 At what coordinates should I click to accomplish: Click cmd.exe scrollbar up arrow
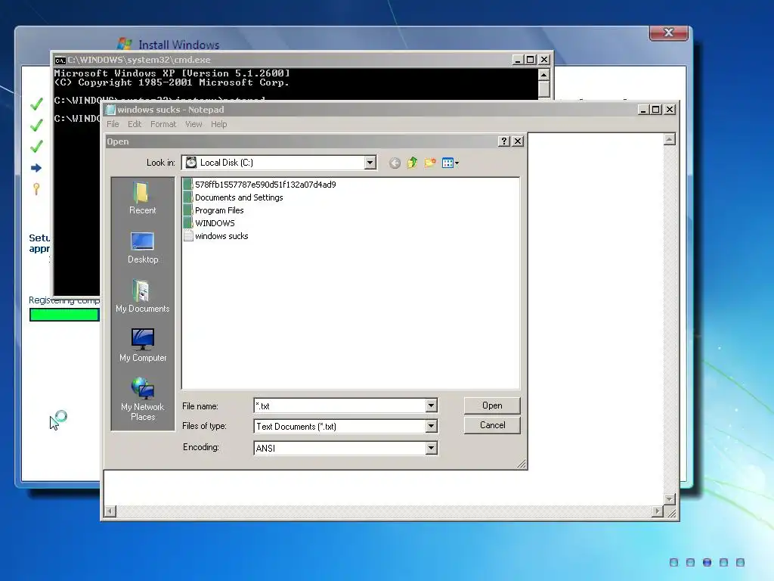[544, 75]
